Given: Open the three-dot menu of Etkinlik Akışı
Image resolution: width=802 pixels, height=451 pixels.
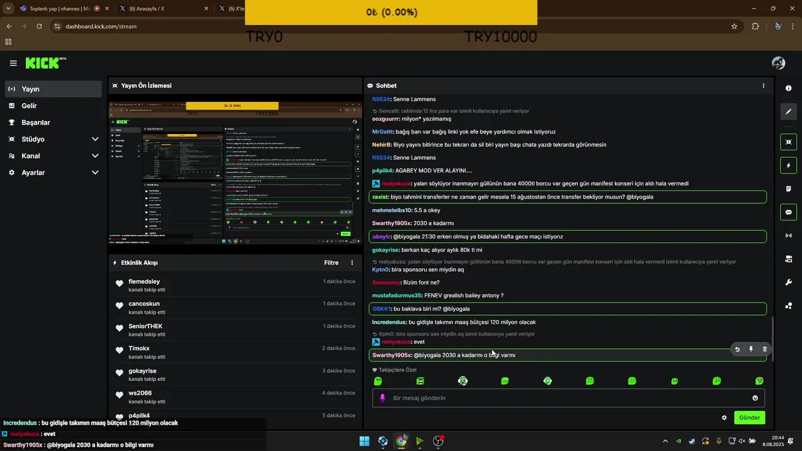Looking at the screenshot, I should [352, 263].
